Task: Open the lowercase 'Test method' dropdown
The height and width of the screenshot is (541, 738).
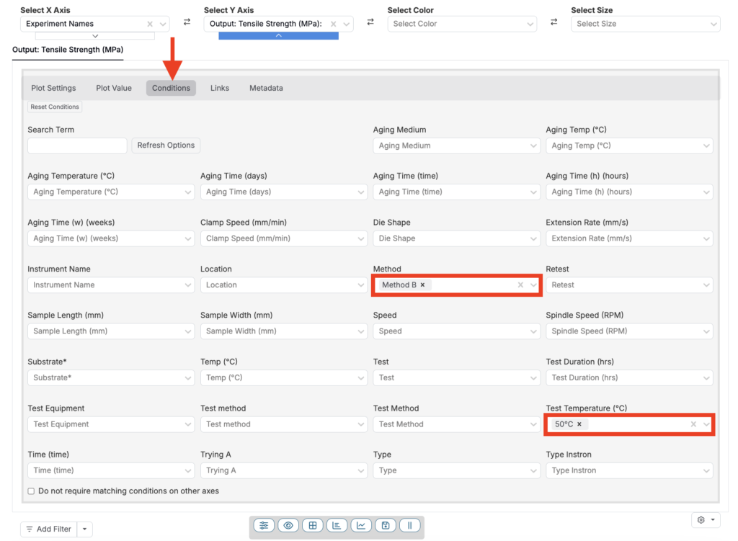Action: tap(284, 424)
